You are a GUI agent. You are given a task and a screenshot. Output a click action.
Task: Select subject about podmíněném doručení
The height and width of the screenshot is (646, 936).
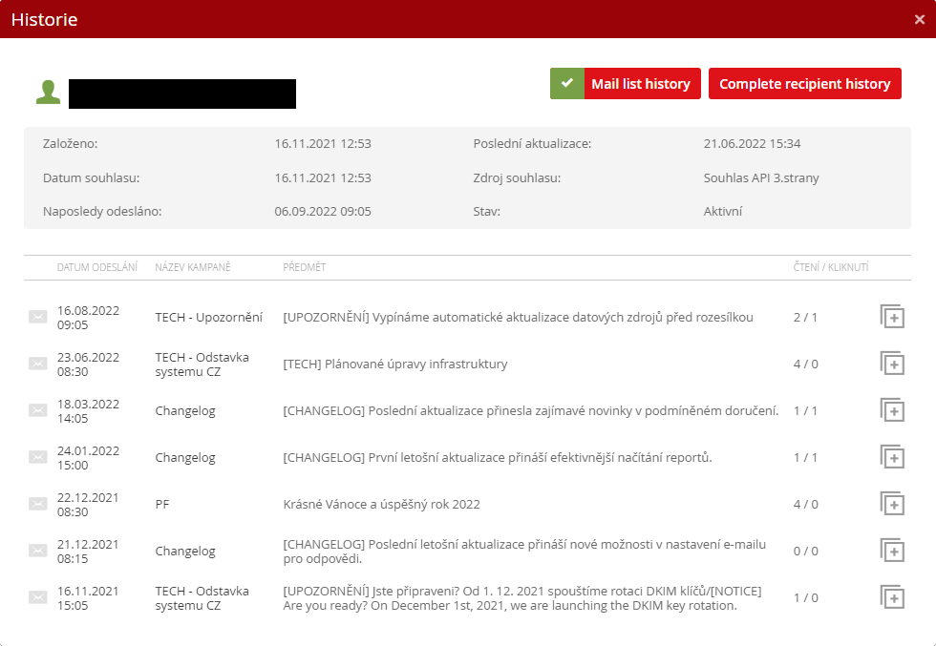pyautogui.click(x=531, y=410)
